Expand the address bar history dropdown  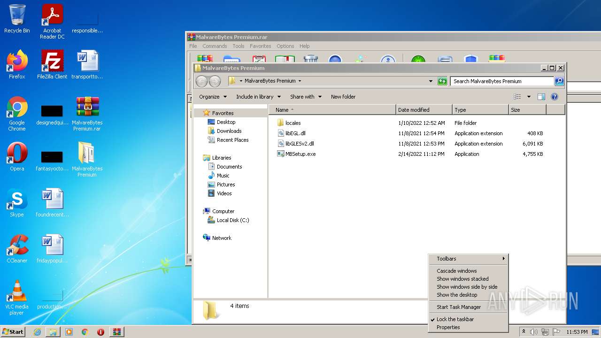(431, 81)
